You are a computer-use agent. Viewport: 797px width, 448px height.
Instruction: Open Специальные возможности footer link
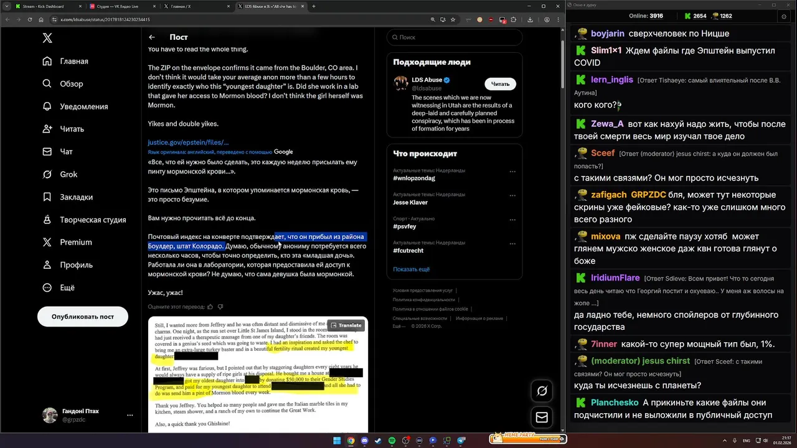pyautogui.click(x=421, y=318)
